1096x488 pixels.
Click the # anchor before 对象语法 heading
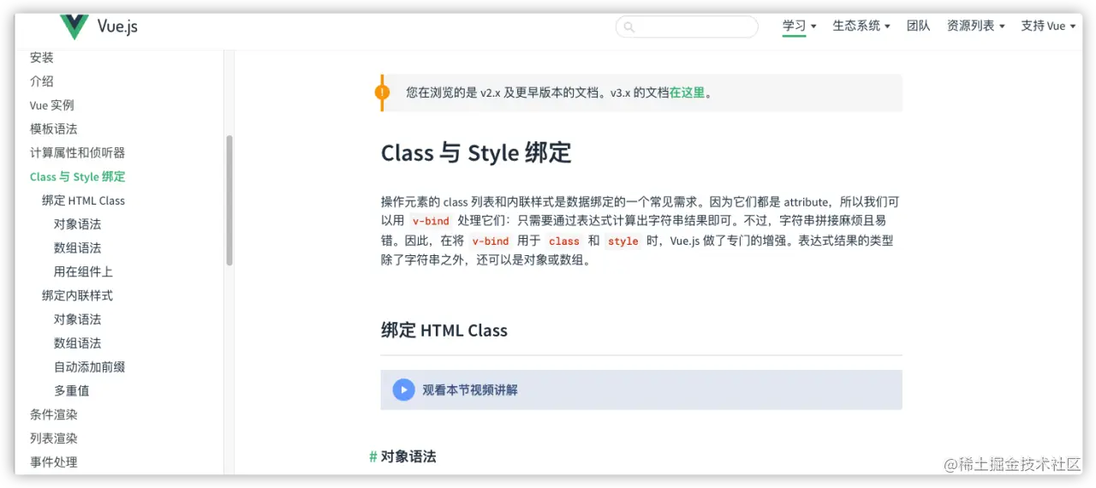point(373,457)
